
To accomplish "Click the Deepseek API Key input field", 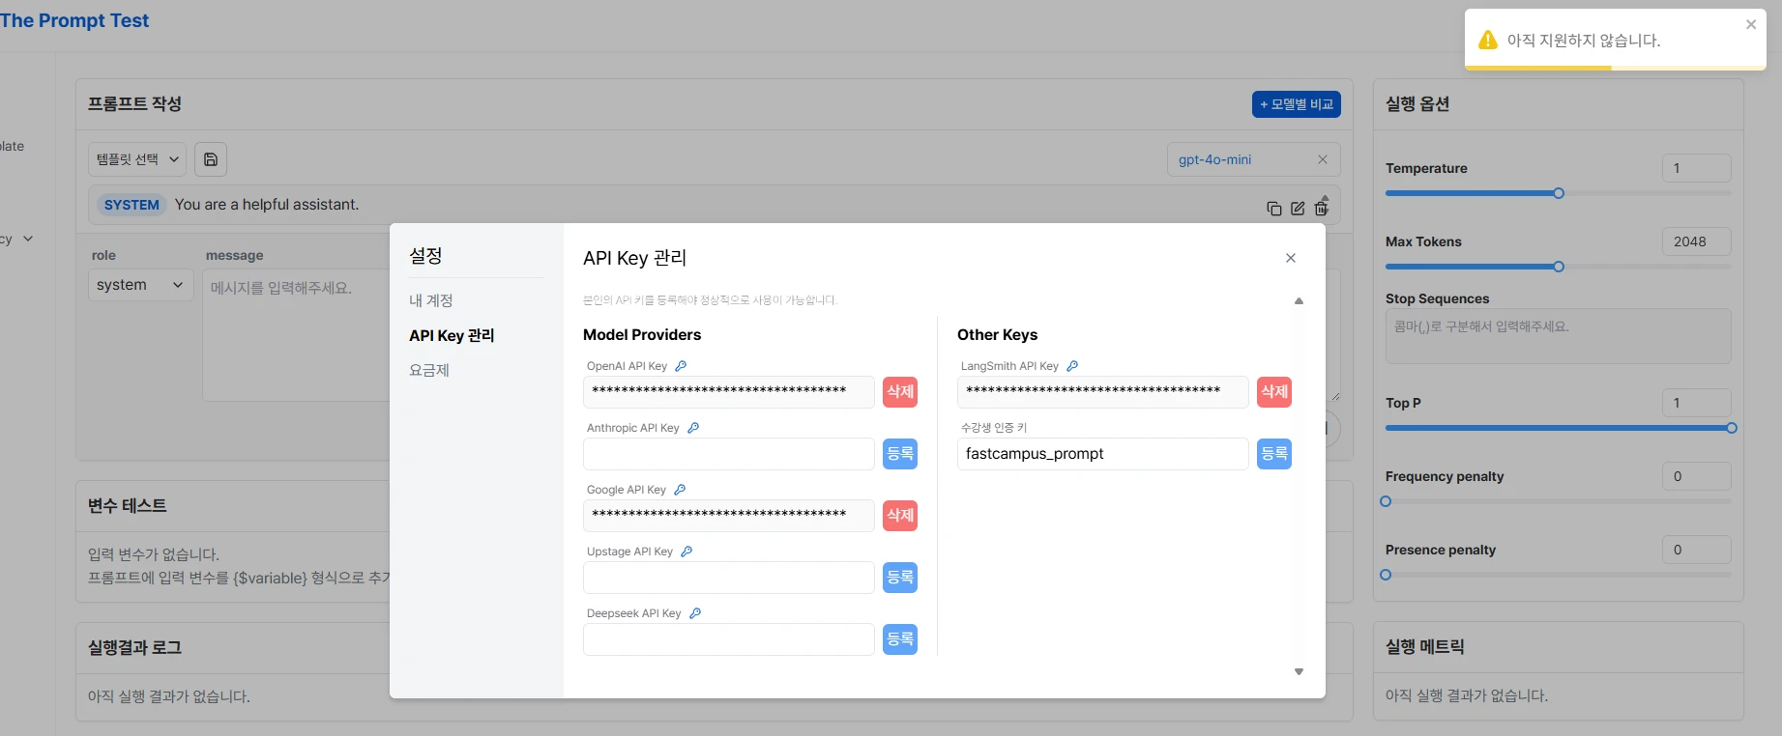I will click(x=728, y=639).
